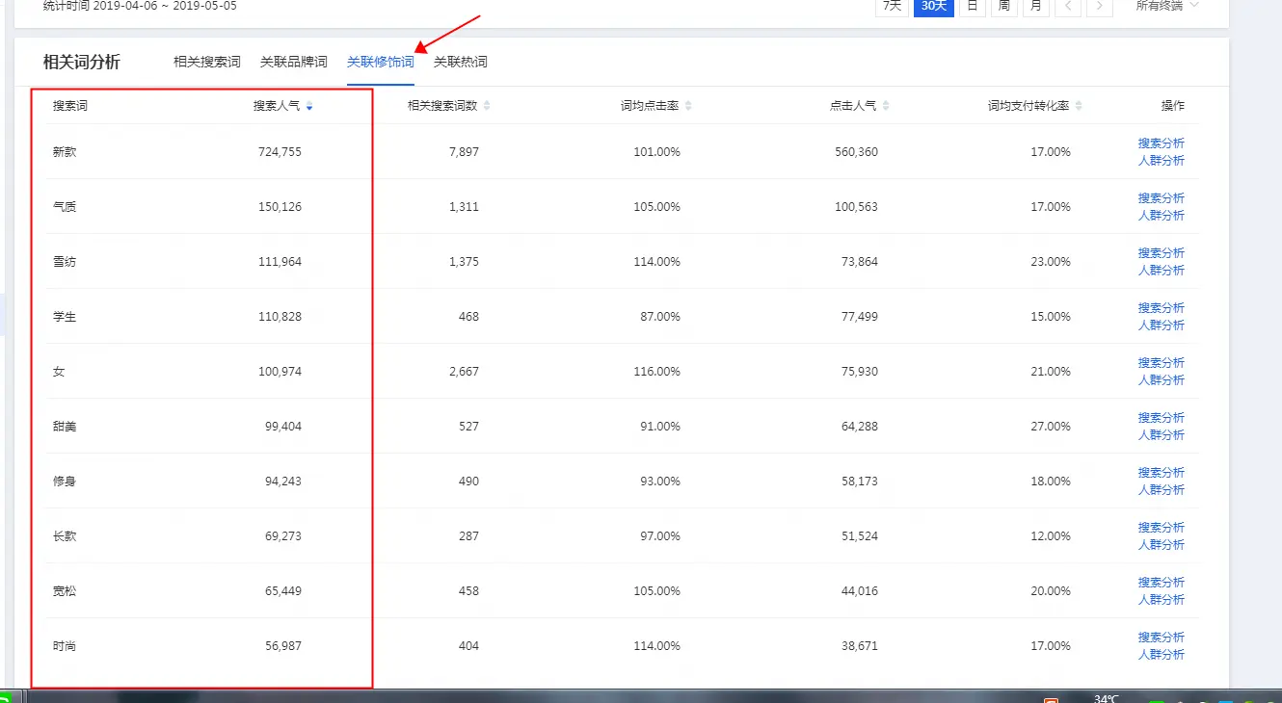Click the 27.00% conversion rate for 甜美

click(x=1051, y=427)
